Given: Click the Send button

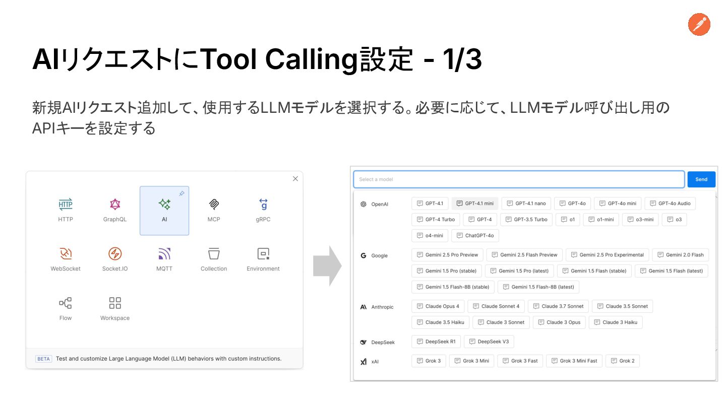Looking at the screenshot, I should coord(701,179).
